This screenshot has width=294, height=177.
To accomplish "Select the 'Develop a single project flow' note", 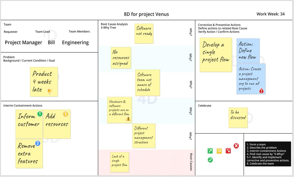I will pyautogui.click(x=216, y=55).
